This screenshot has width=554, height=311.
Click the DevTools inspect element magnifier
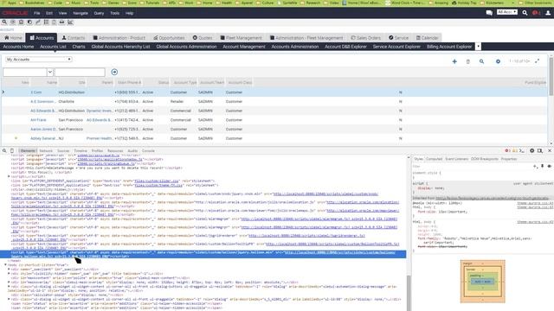(4, 150)
